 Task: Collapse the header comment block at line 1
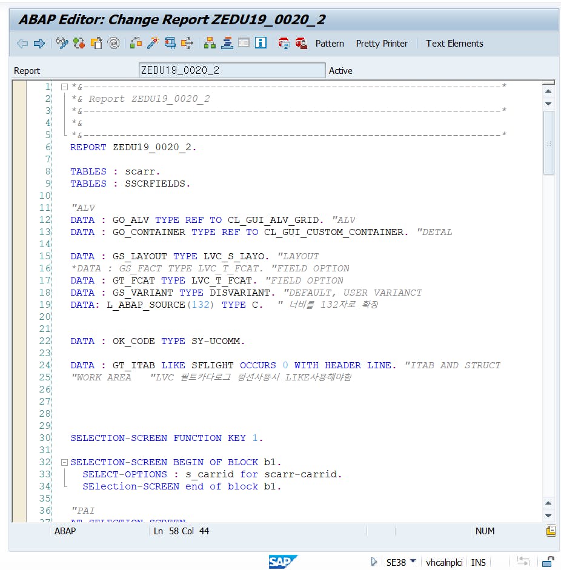click(64, 87)
